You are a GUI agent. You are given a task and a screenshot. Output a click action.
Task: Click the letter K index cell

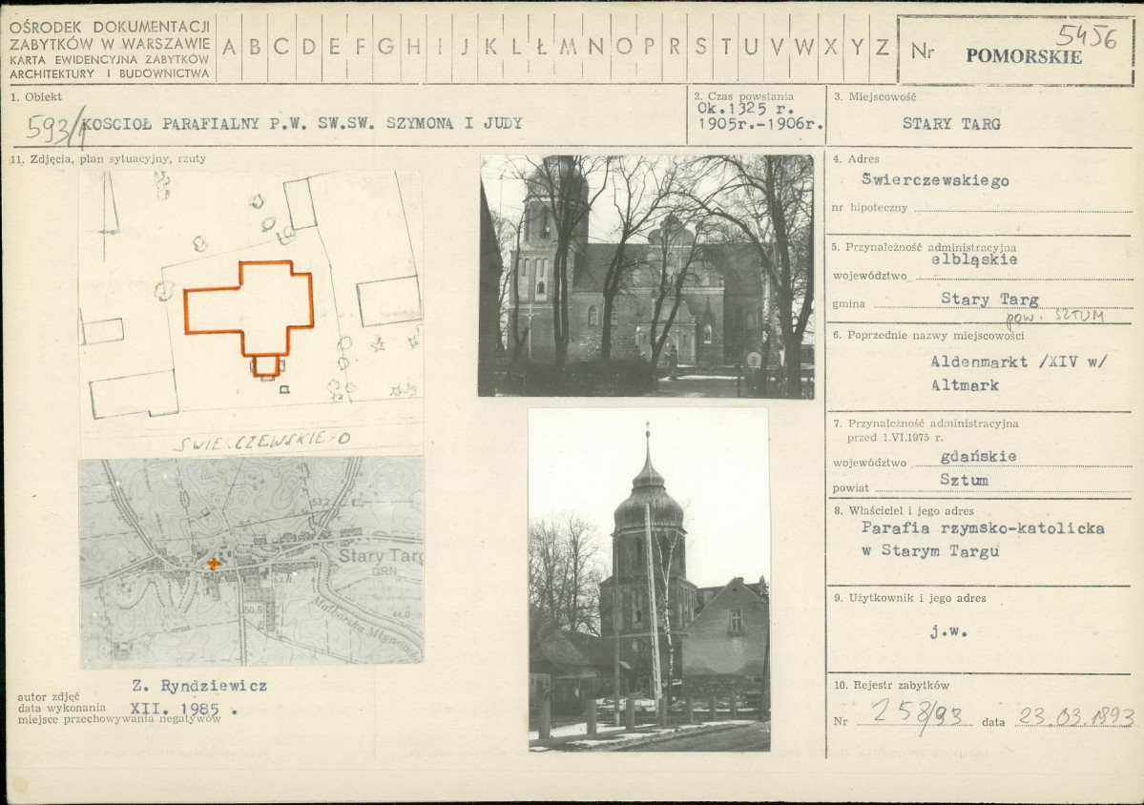pyautogui.click(x=491, y=48)
